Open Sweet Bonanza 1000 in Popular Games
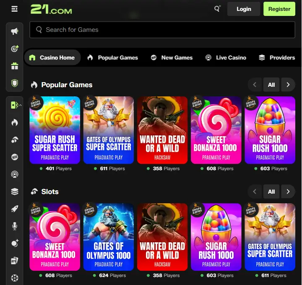The image size is (302, 285). click(216, 130)
